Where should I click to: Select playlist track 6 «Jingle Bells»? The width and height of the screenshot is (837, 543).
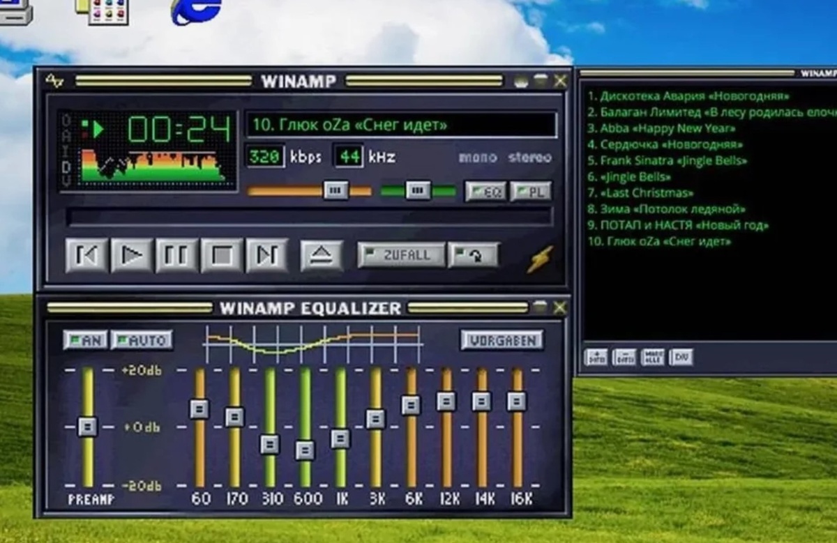tap(628, 177)
